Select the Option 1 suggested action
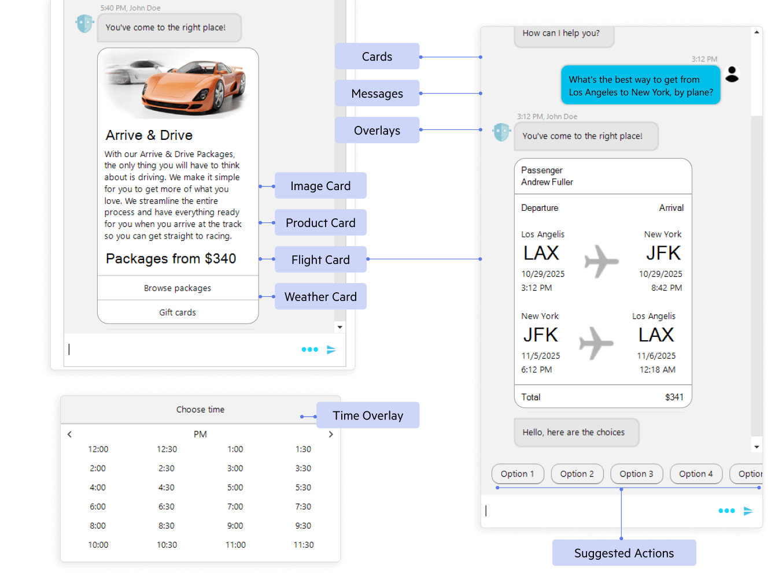The width and height of the screenshot is (775, 580). coord(518,474)
